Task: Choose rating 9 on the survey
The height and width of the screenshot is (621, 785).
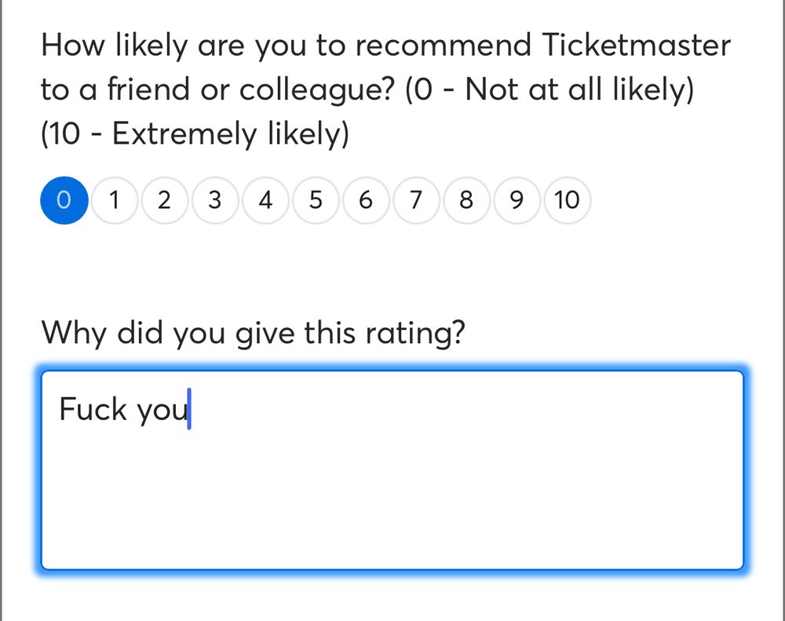Action: coord(516,200)
